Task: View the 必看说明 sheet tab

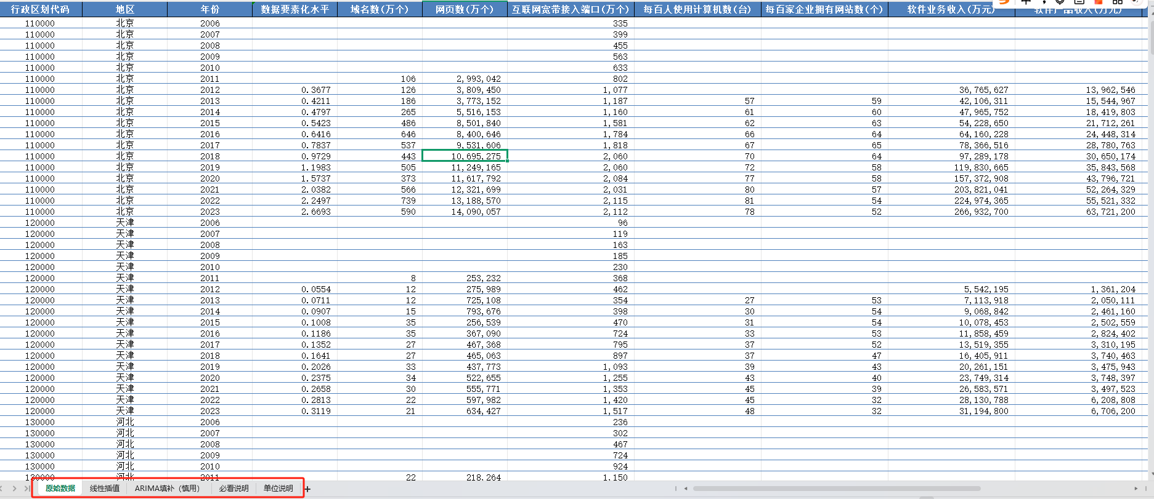Action: pos(234,489)
